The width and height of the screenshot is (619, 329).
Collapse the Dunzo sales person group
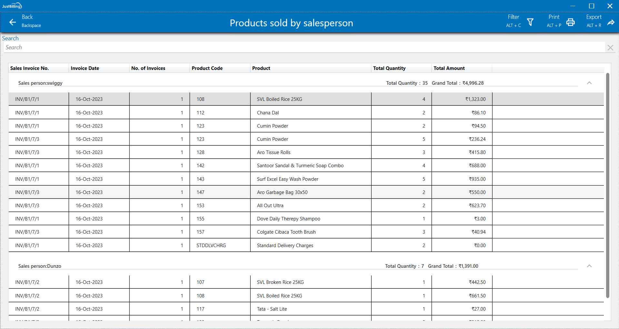589,266
